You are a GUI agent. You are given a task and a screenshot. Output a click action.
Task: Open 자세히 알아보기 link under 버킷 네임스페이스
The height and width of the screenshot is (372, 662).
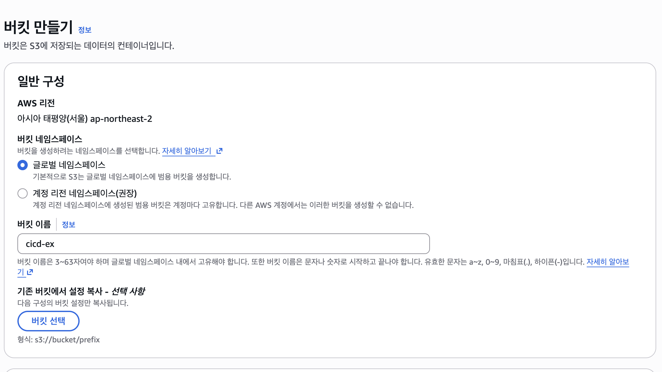point(187,151)
